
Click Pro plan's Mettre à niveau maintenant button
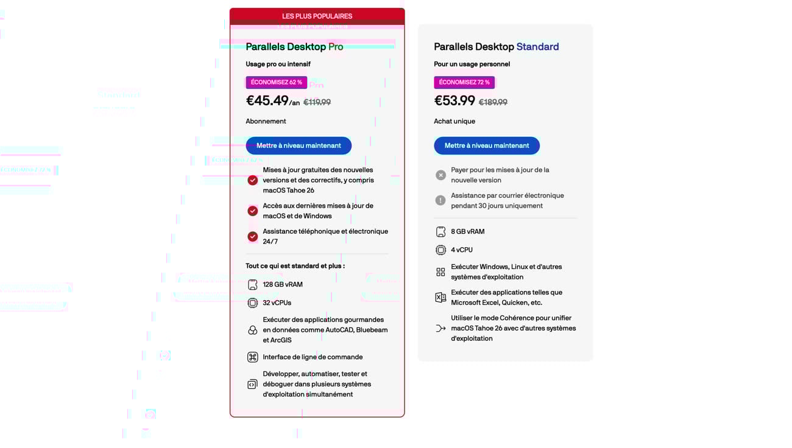(x=299, y=145)
